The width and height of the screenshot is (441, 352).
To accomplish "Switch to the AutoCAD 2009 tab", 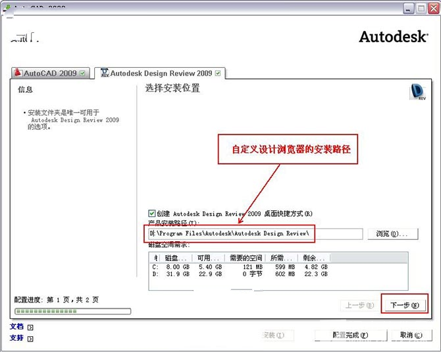I will pos(51,73).
